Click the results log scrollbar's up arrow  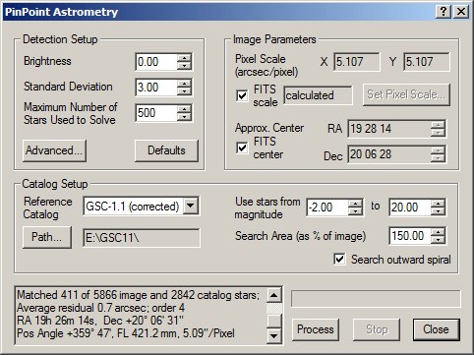[273, 295]
